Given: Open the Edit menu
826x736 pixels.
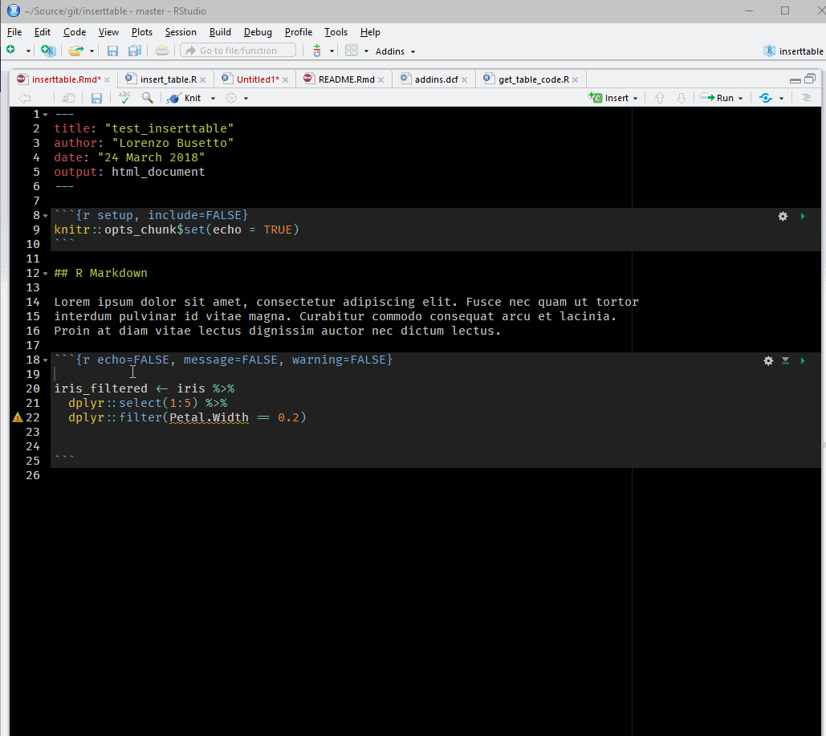Looking at the screenshot, I should pos(42,32).
